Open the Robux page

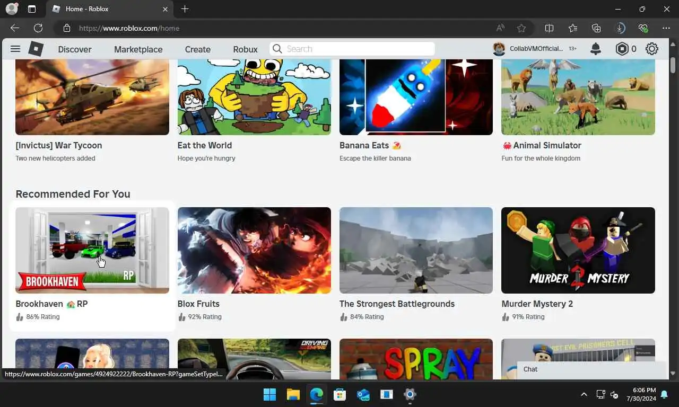(x=245, y=49)
